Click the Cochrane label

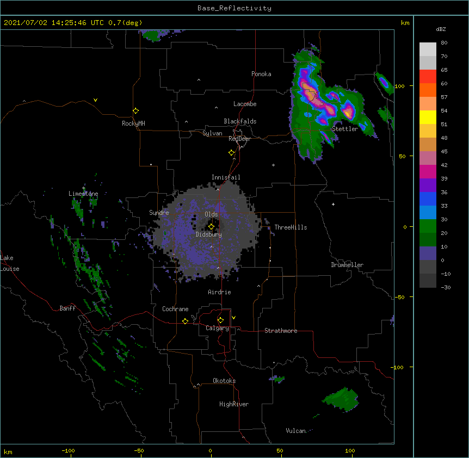[175, 309]
